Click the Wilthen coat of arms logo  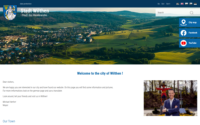(10, 13)
